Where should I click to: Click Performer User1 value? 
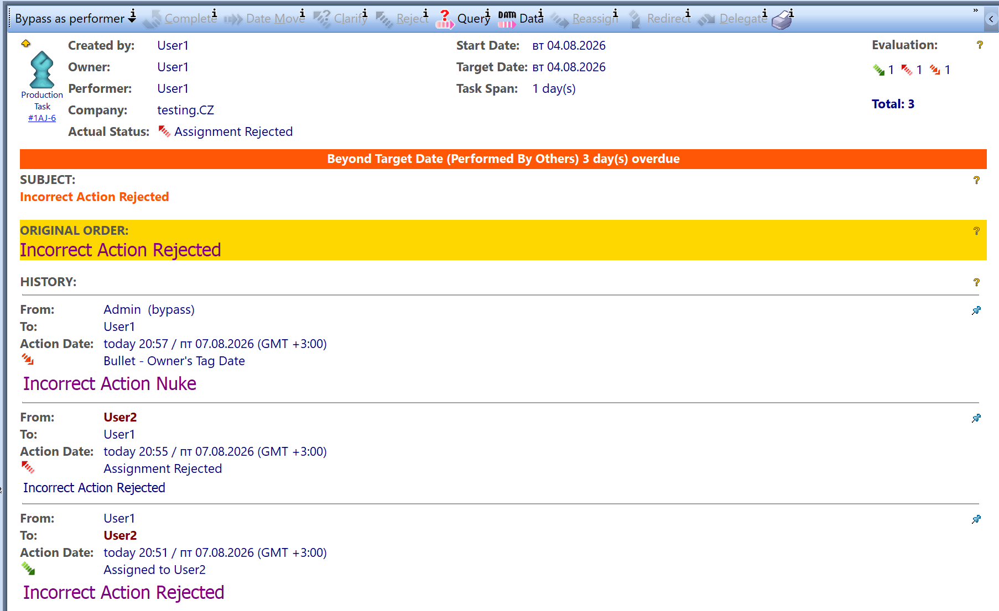tap(173, 88)
